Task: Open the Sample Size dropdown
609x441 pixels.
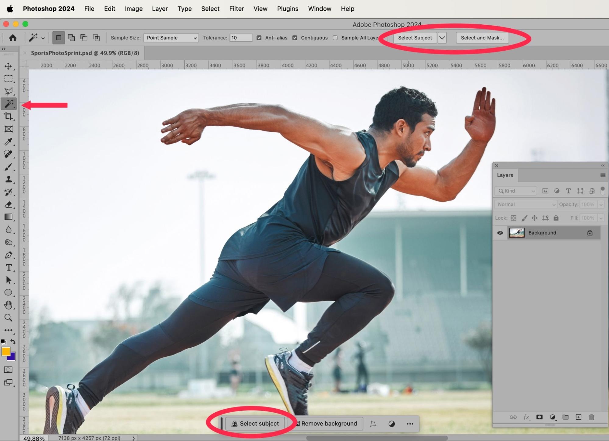Action: coord(171,38)
